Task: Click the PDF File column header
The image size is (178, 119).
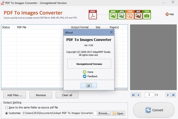Action: tap(43, 27)
